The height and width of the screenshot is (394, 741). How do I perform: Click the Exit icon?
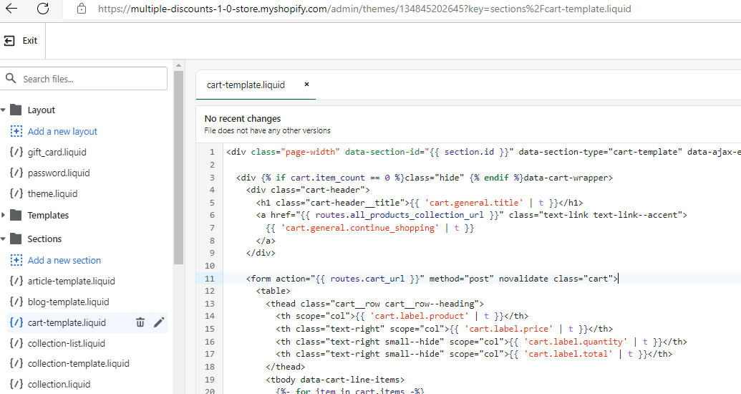point(9,41)
